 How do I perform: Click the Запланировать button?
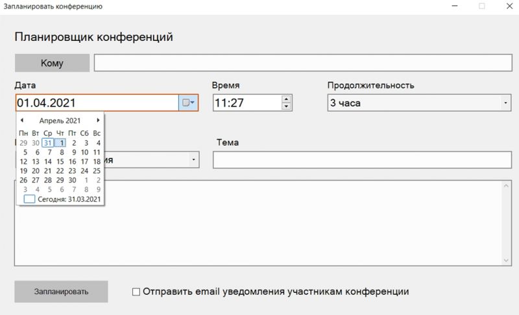click(x=61, y=292)
